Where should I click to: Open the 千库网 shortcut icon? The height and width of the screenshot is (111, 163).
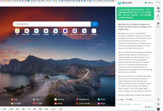click(36, 31)
